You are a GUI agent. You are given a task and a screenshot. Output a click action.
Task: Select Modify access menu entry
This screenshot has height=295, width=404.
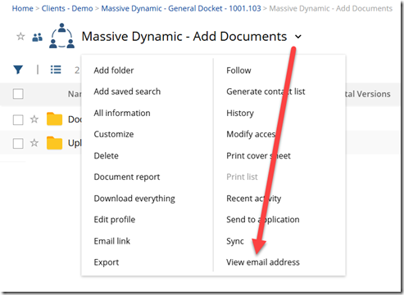(251, 134)
